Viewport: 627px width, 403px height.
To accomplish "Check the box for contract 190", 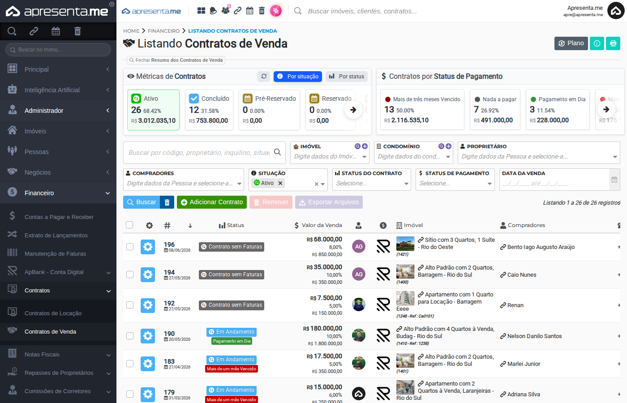I will point(130,336).
